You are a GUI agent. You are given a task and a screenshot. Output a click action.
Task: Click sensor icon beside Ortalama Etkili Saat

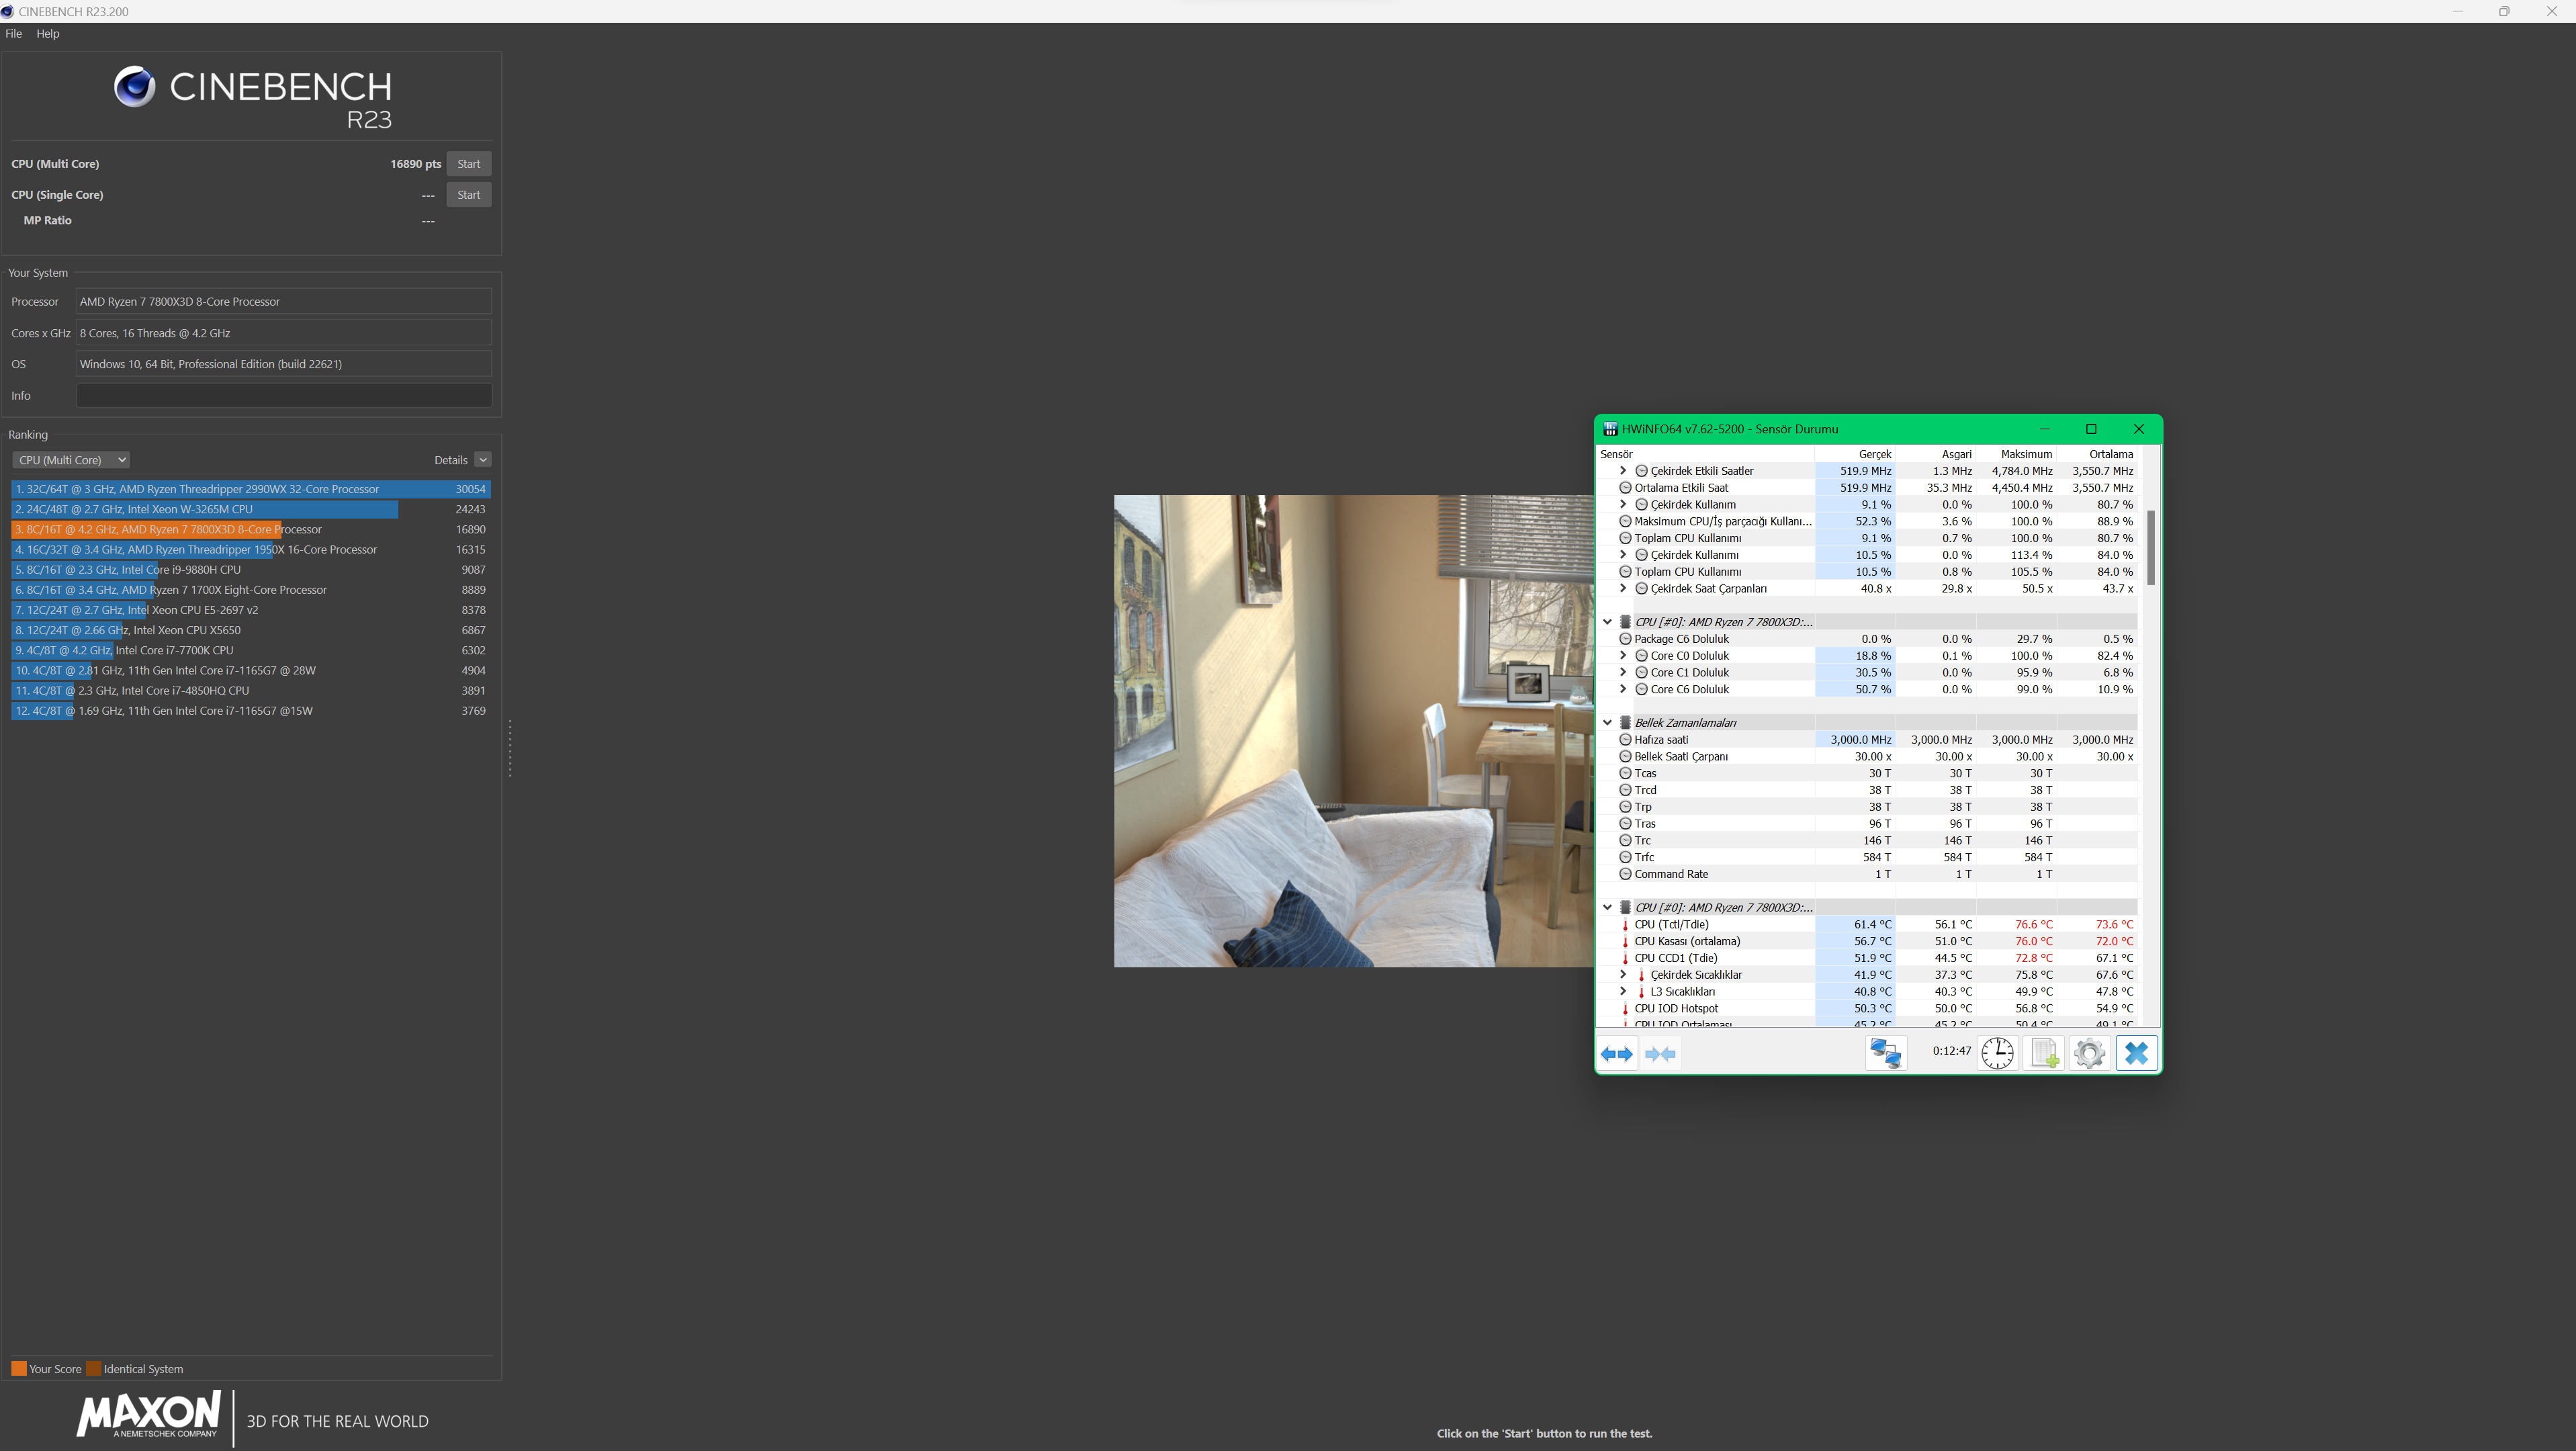pos(1625,488)
